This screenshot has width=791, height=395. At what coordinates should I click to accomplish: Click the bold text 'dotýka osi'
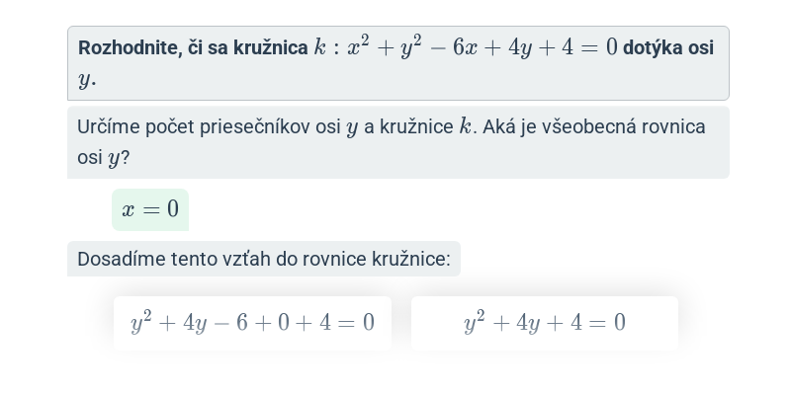pyautogui.click(x=668, y=47)
